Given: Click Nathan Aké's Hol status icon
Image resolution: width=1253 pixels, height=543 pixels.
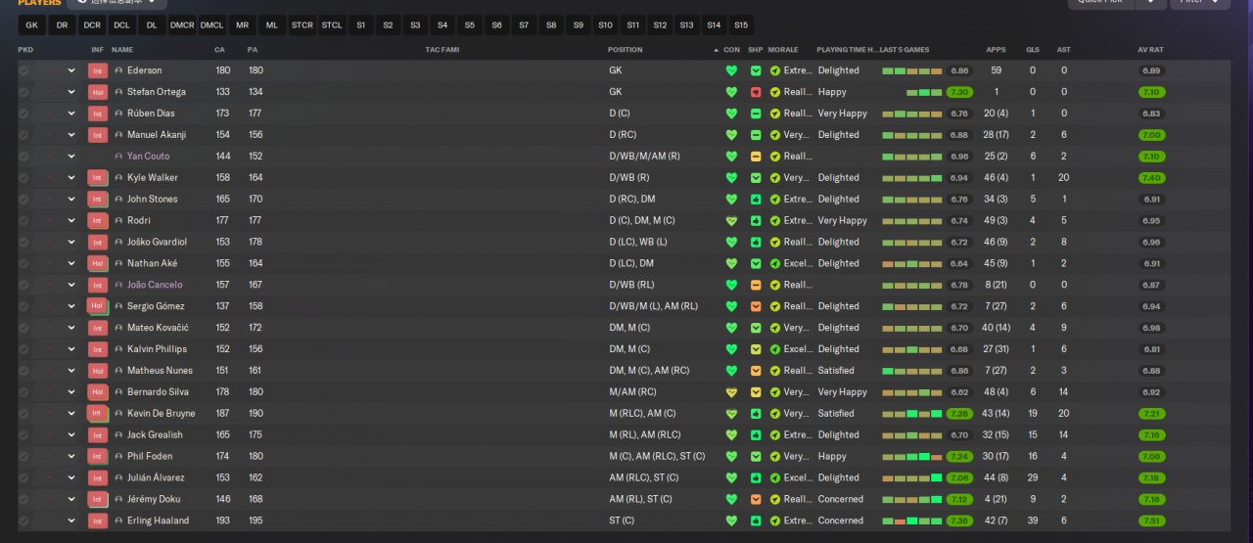Looking at the screenshot, I should coord(97,263).
